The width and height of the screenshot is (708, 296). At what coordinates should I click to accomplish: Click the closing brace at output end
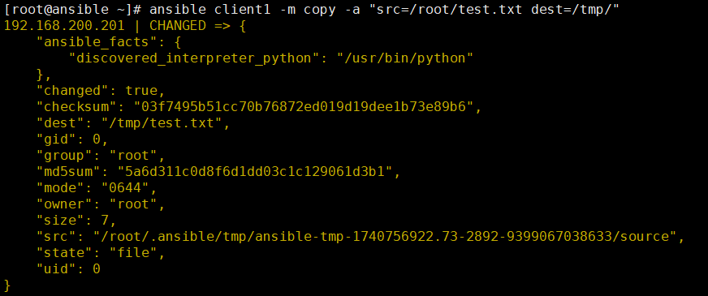tap(7, 285)
